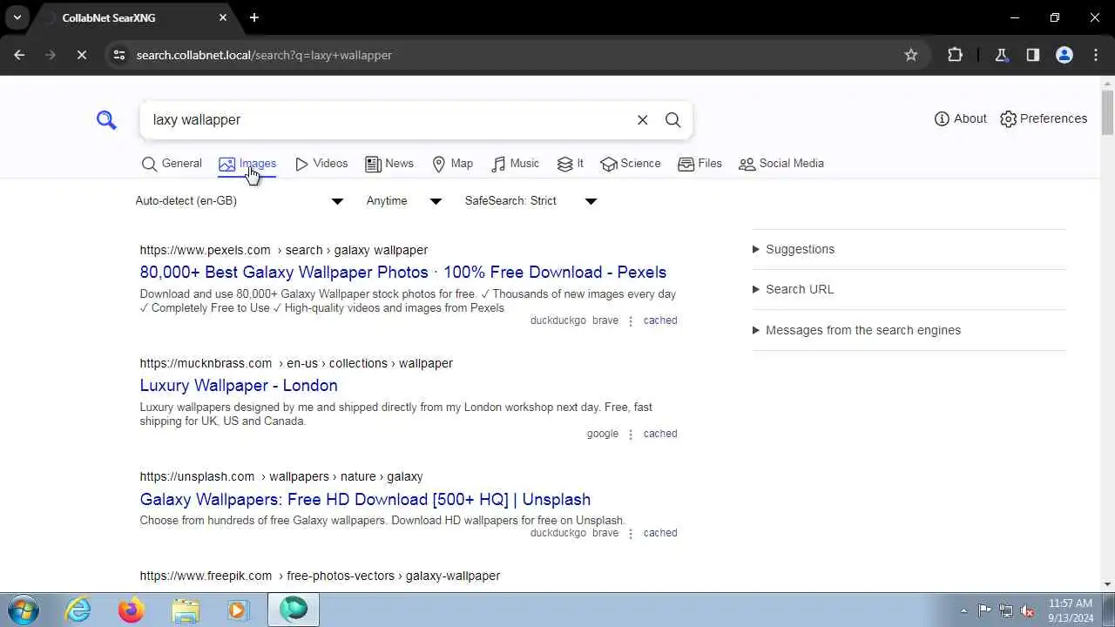The height and width of the screenshot is (627, 1115).
Task: Click the volume speaker tray icon
Action: pos(1027,610)
